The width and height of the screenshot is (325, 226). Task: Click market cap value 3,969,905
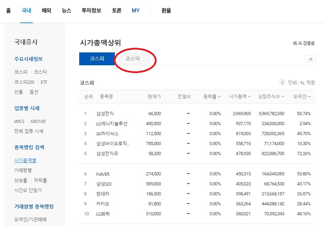point(242,113)
